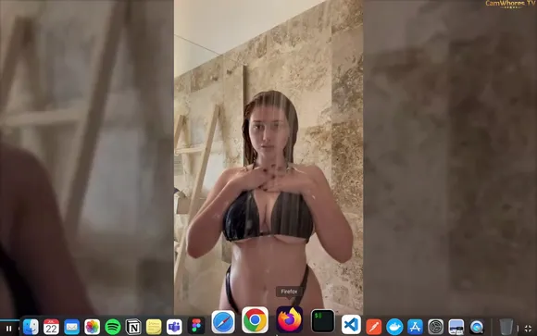Open the yellow Stickies notes icon
The height and width of the screenshot is (336, 537).
(154, 327)
